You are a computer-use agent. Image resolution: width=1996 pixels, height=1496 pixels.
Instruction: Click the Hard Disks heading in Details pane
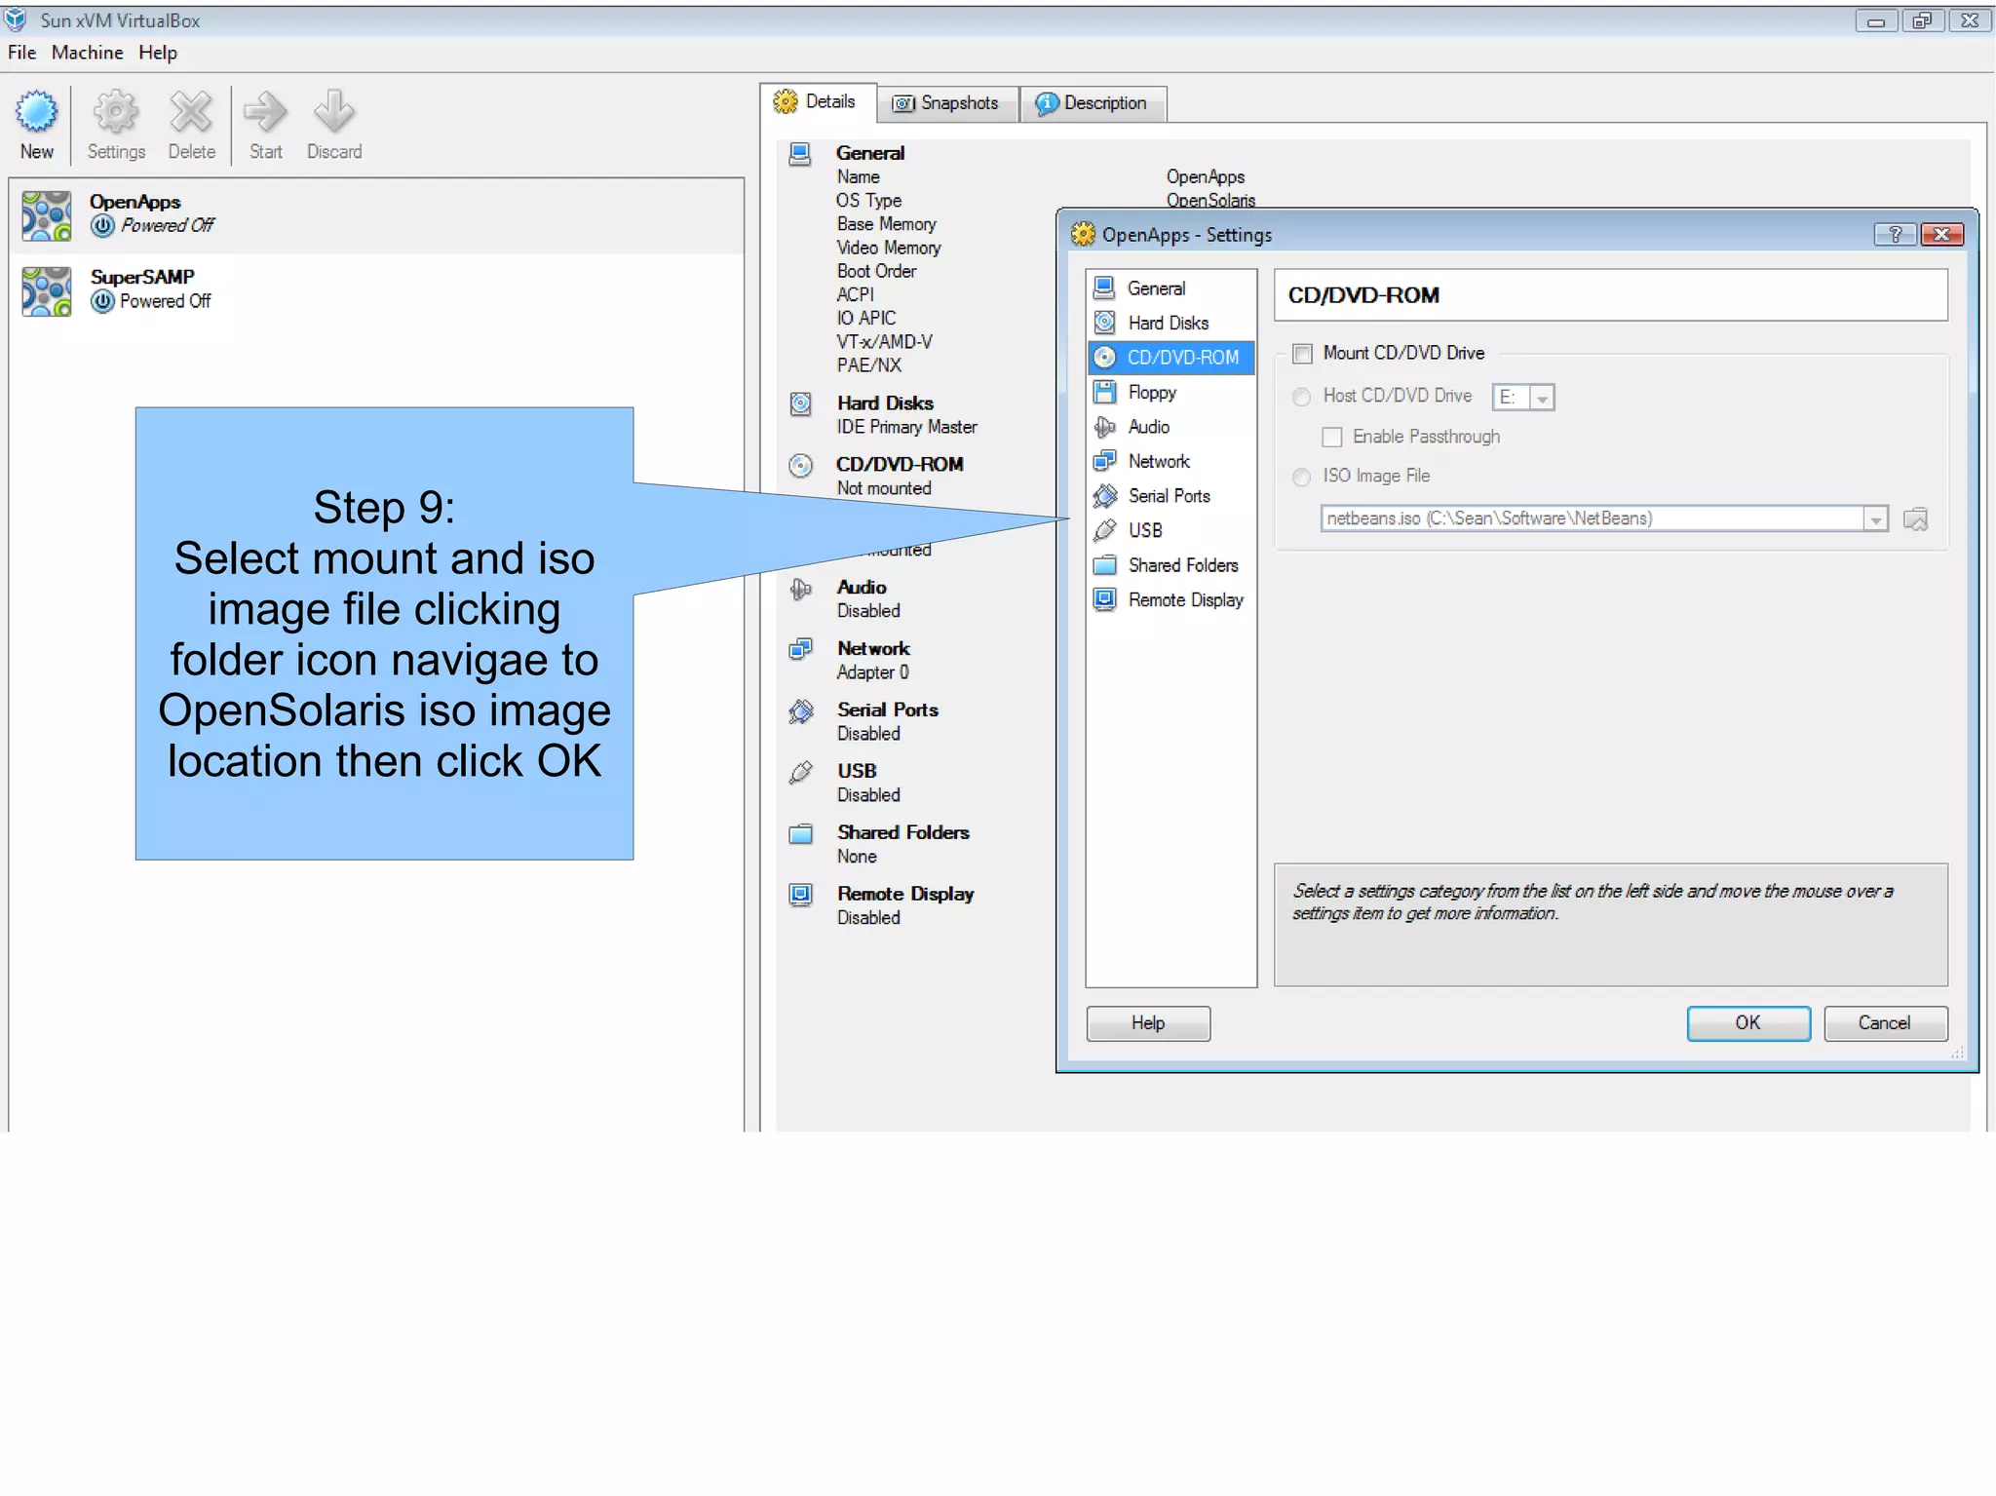click(885, 403)
